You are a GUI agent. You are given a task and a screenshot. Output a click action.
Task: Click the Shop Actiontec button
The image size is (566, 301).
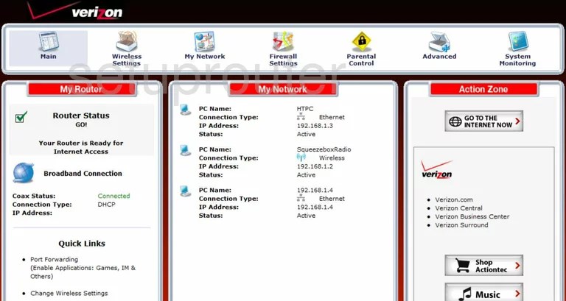coord(483,266)
